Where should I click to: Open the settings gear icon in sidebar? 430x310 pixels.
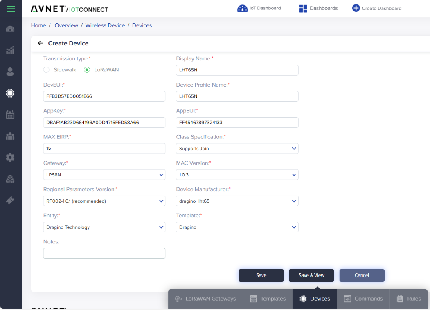[10, 158]
